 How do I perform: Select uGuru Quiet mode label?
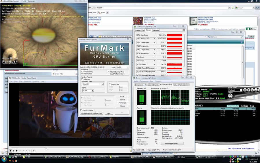point(208,98)
